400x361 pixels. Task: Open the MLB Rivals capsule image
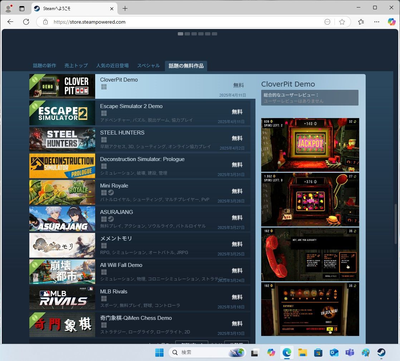62,298
